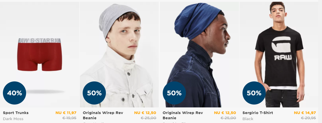322x123 pixels.
Task: Click the Sergirio T-Shirt product title
Action: click(258, 113)
